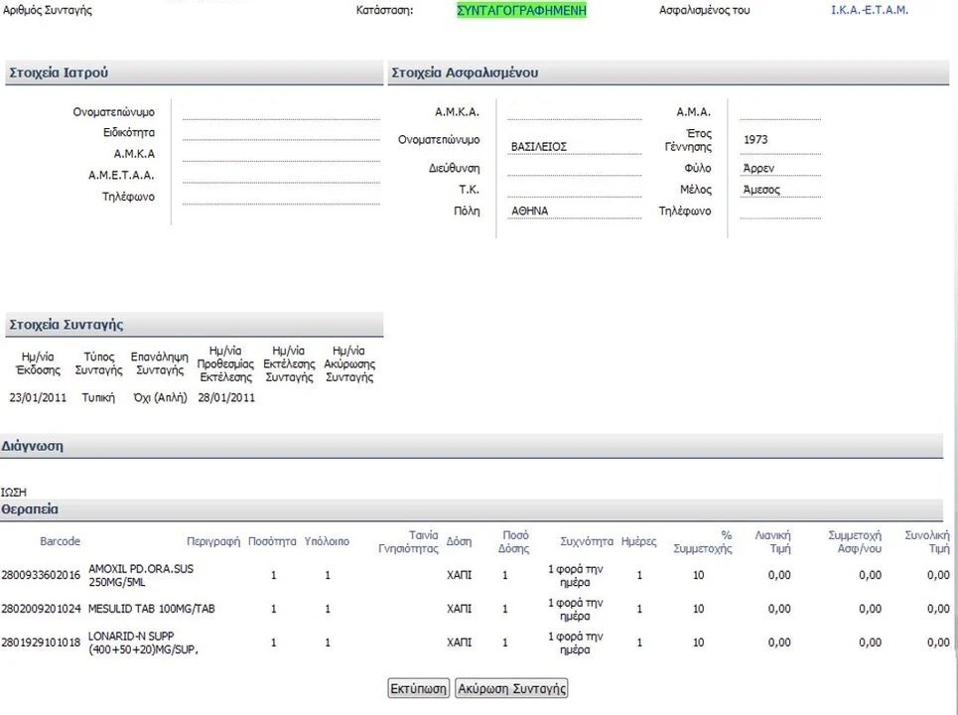Click the Ποσό Δόσης column header
Screen dimensions: 958x715
pyautogui.click(x=514, y=541)
